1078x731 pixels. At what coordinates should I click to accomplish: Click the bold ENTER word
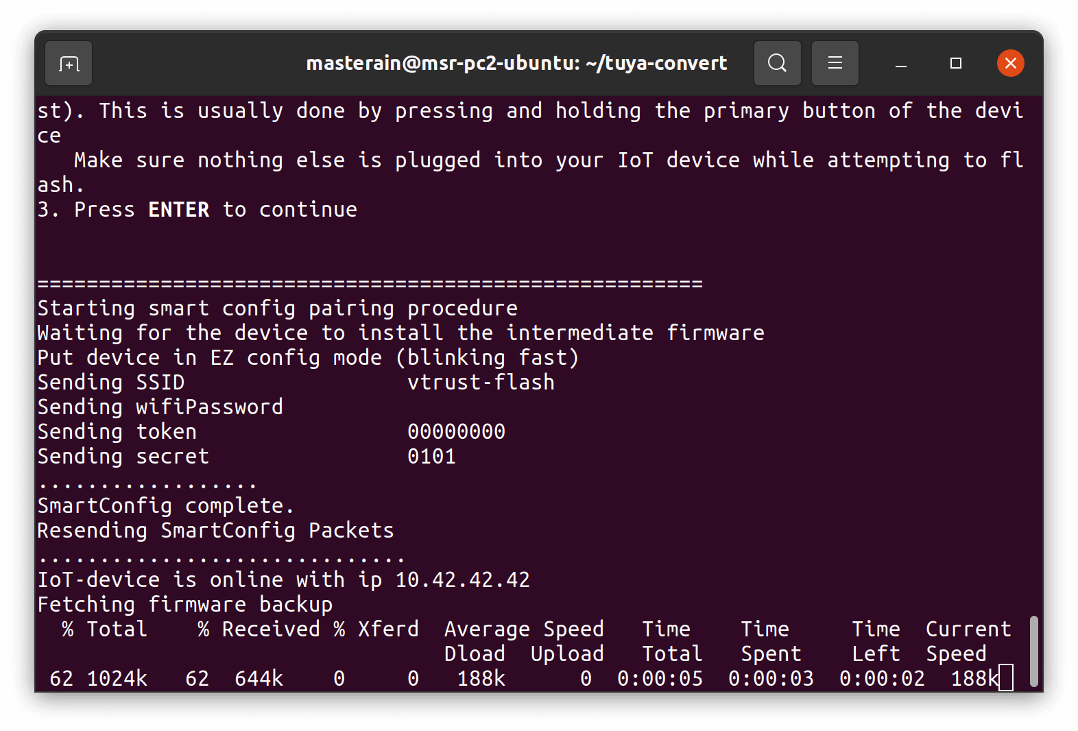pos(178,209)
